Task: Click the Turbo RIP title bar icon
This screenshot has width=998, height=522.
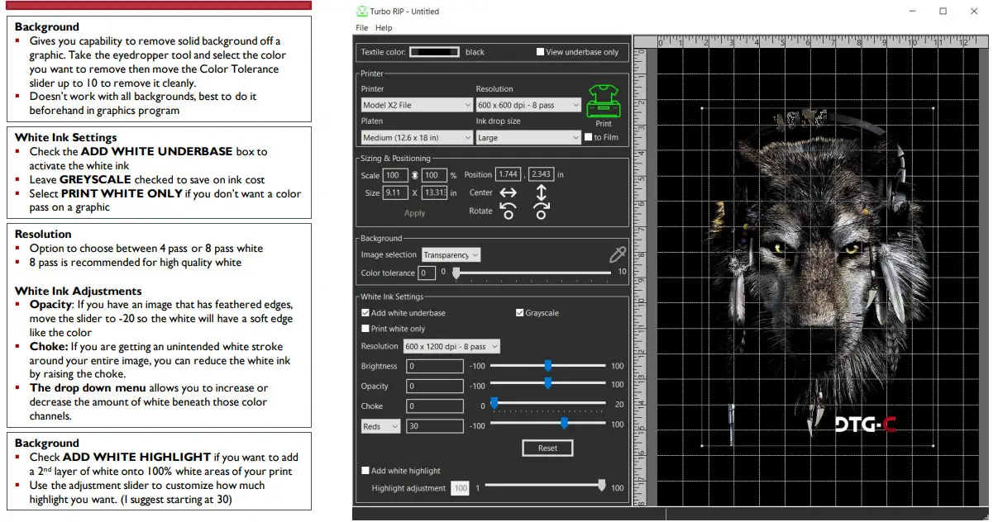Action: [x=361, y=12]
